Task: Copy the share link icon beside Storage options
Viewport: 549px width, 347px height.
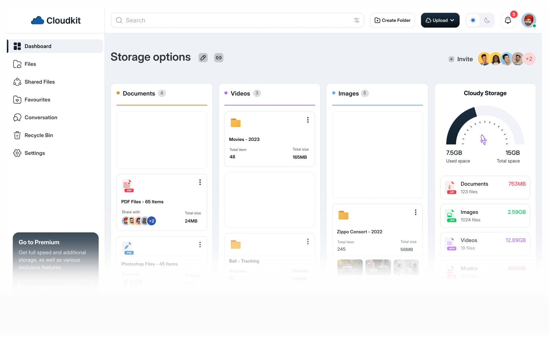Action: (219, 57)
